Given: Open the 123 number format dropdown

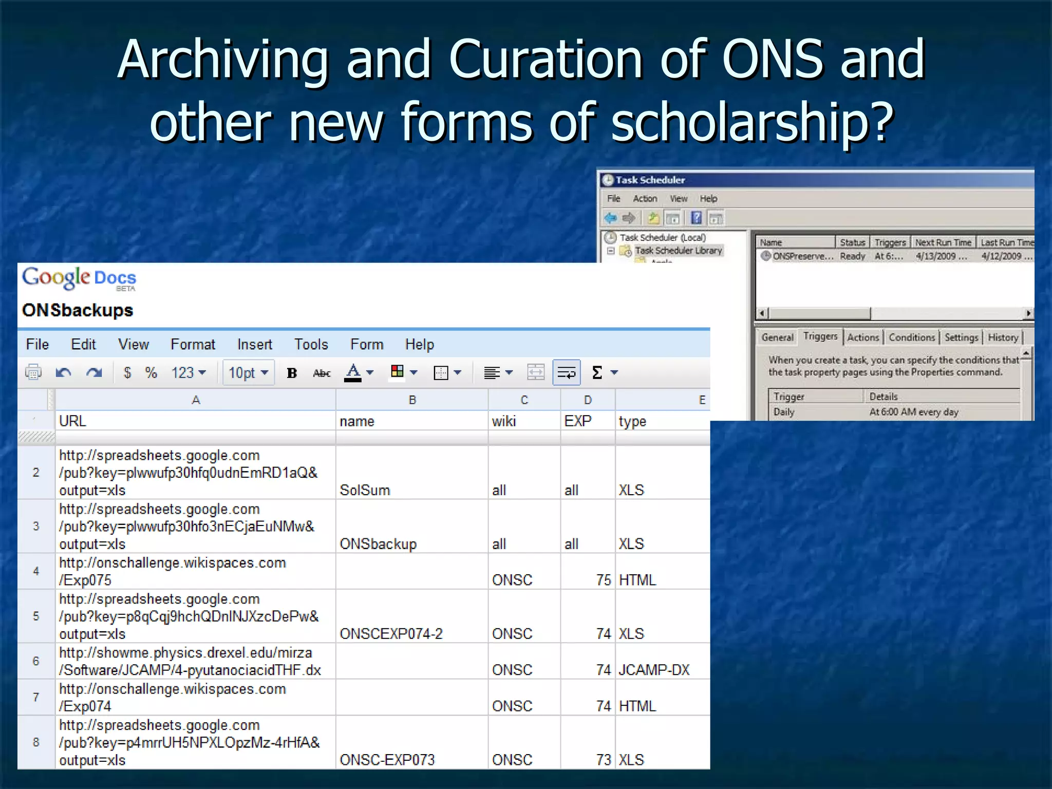Looking at the screenshot, I should [189, 372].
